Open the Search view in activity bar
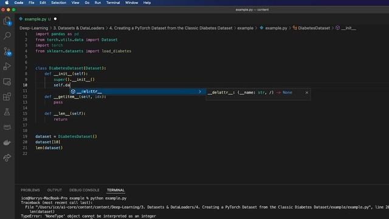389x219 pixels. 7,35
